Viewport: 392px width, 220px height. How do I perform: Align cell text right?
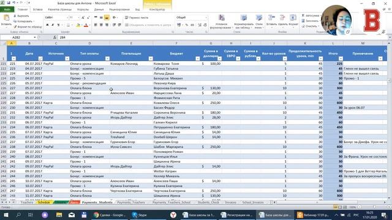point(107,25)
